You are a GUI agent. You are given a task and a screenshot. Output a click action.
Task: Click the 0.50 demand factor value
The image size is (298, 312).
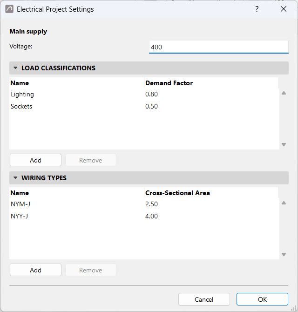click(151, 106)
